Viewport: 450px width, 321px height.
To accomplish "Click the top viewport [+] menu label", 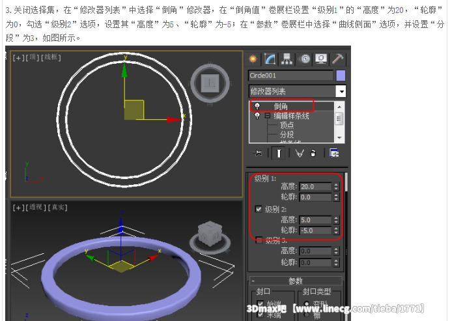I will pos(19,58).
